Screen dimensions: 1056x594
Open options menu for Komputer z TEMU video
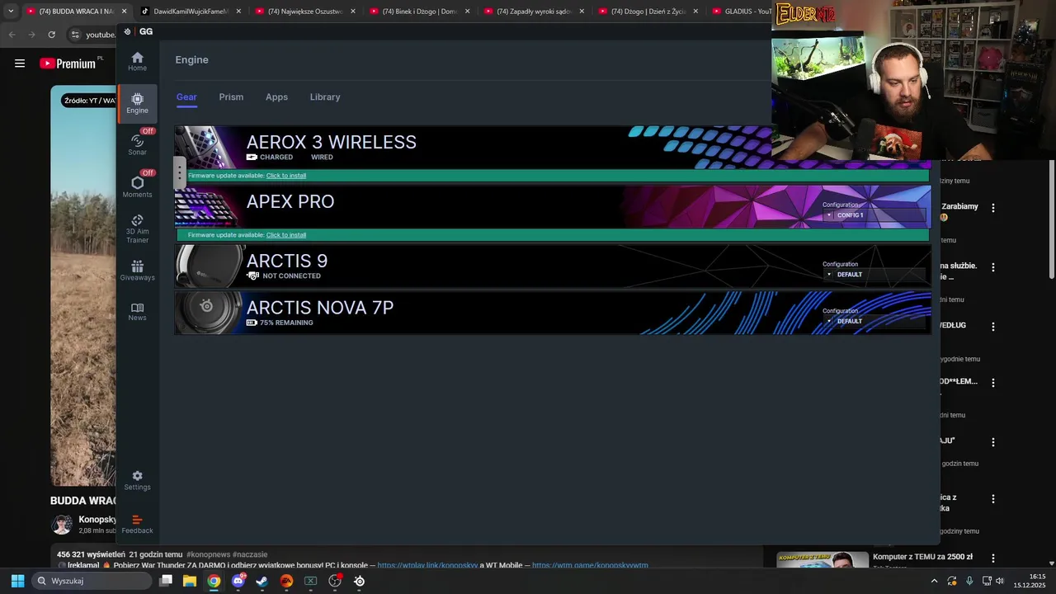[993, 559]
